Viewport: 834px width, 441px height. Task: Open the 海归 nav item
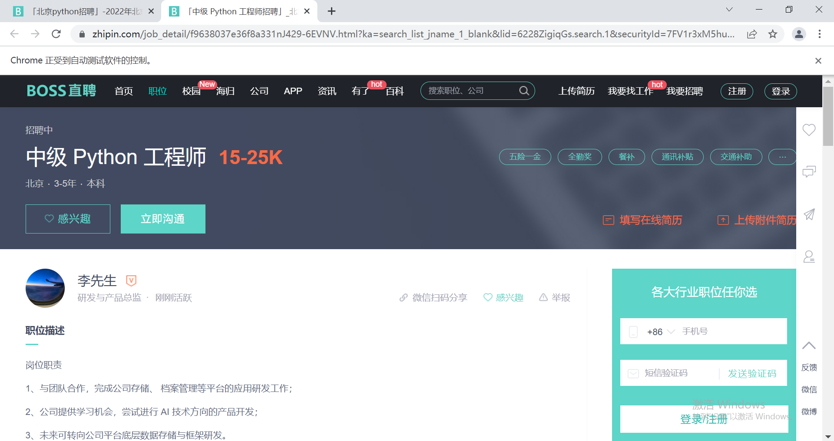click(225, 91)
